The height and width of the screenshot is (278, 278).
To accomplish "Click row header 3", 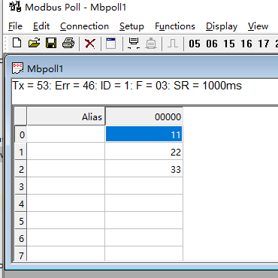I will (21, 186).
